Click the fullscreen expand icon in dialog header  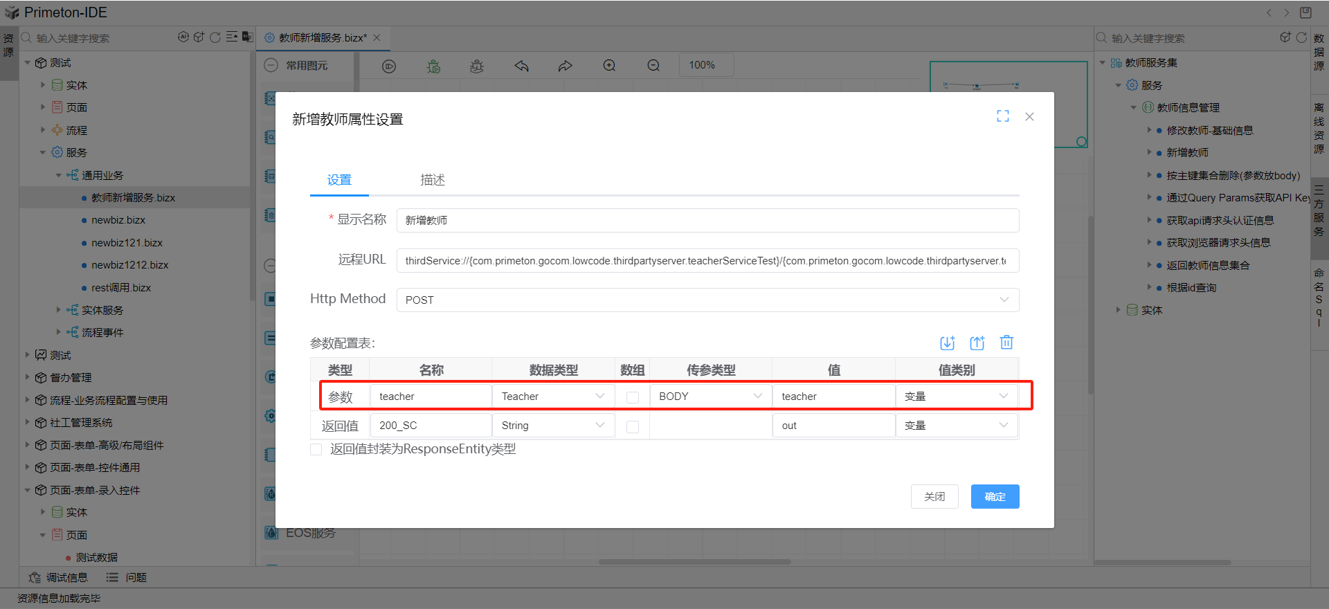(1002, 116)
